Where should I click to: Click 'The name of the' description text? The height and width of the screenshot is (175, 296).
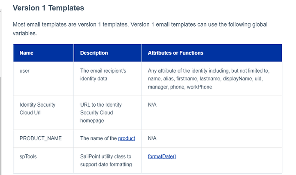(x=99, y=138)
